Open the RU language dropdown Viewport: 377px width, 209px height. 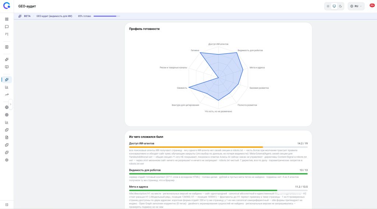click(x=356, y=6)
